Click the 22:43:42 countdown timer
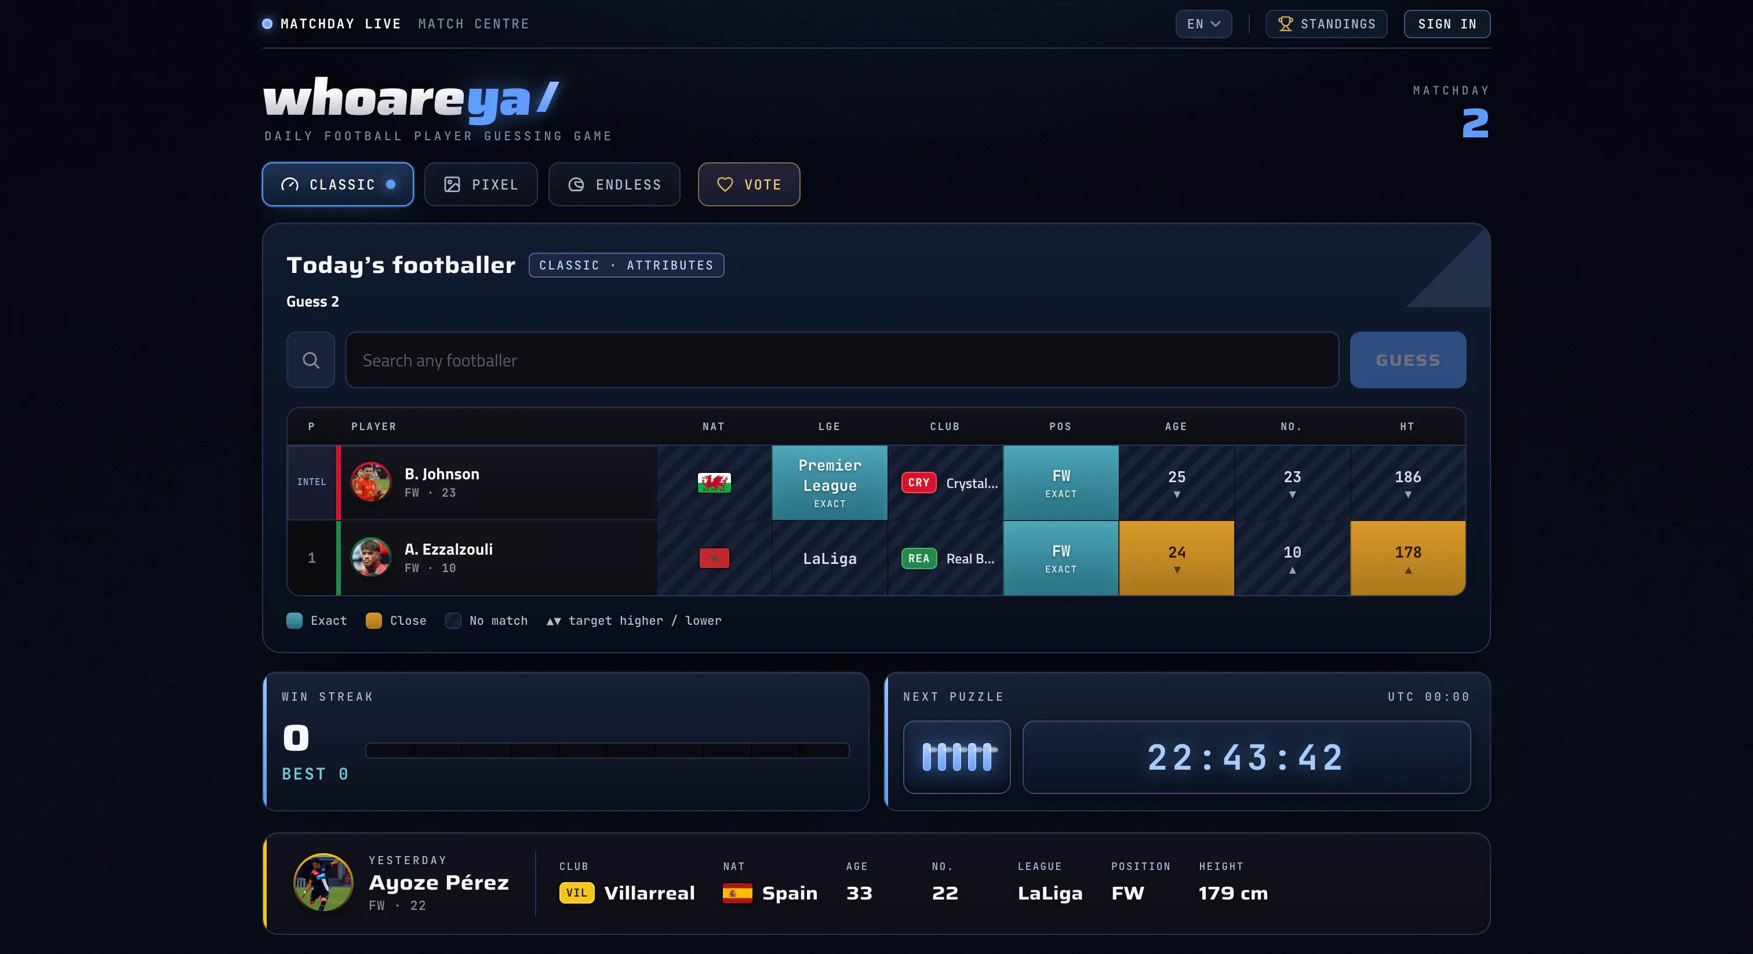This screenshot has height=954, width=1753. point(1246,758)
